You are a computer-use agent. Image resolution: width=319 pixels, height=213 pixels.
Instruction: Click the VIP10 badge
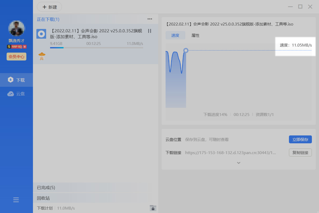(17, 47)
